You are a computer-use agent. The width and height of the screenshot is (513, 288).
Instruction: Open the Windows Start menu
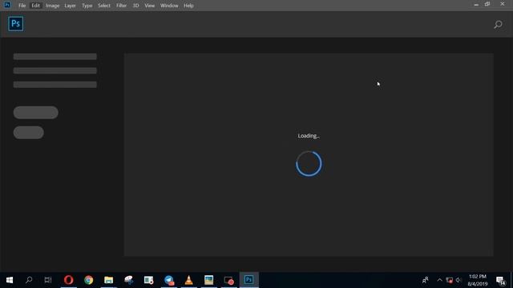pos(10,280)
